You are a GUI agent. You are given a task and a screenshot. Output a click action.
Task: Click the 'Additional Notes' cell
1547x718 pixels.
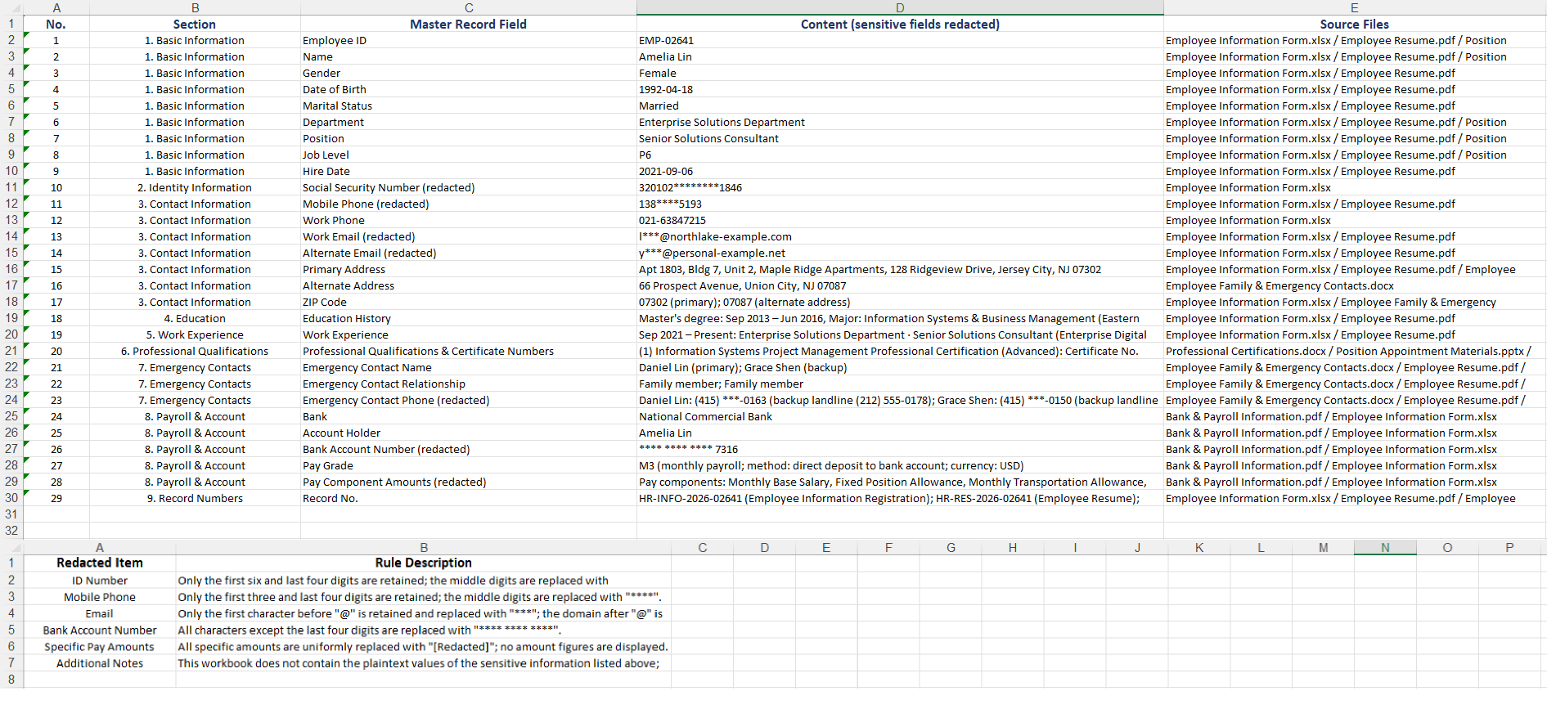click(100, 663)
